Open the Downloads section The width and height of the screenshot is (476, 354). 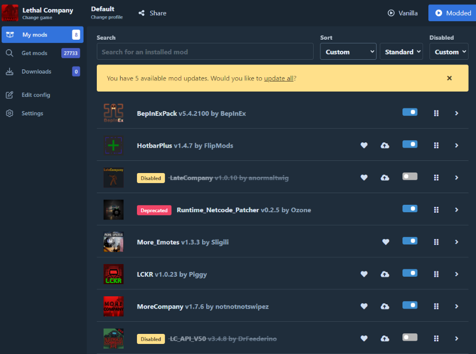pyautogui.click(x=42, y=71)
